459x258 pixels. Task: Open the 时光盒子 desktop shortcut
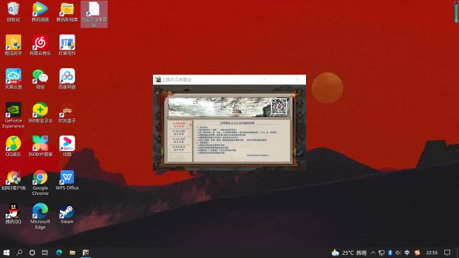67,112
